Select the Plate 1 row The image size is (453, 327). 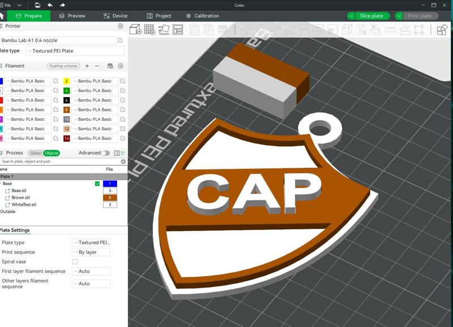pyautogui.click(x=63, y=176)
